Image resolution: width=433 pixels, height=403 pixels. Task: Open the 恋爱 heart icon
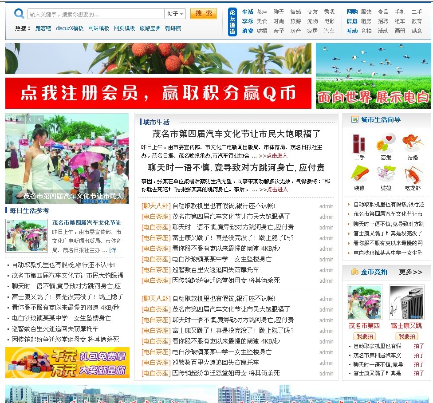click(x=386, y=142)
